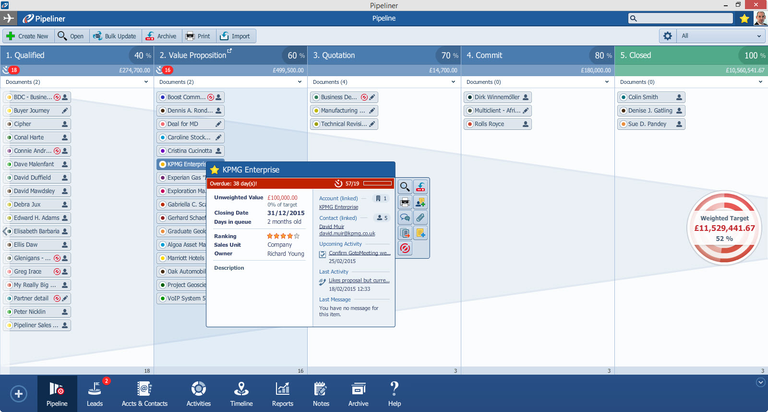Toggle the favorite star on KPMG Enterprise popup
Screen dimensions: 768x412
pos(215,170)
